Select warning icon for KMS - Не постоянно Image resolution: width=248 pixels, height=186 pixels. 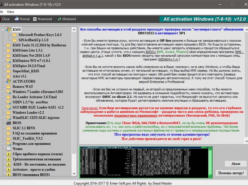click(9, 165)
